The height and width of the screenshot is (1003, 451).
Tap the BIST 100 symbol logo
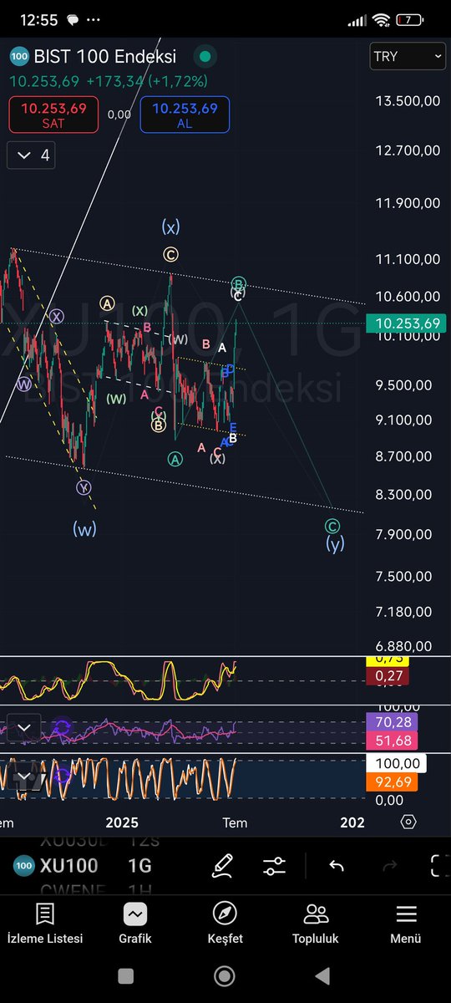point(18,57)
